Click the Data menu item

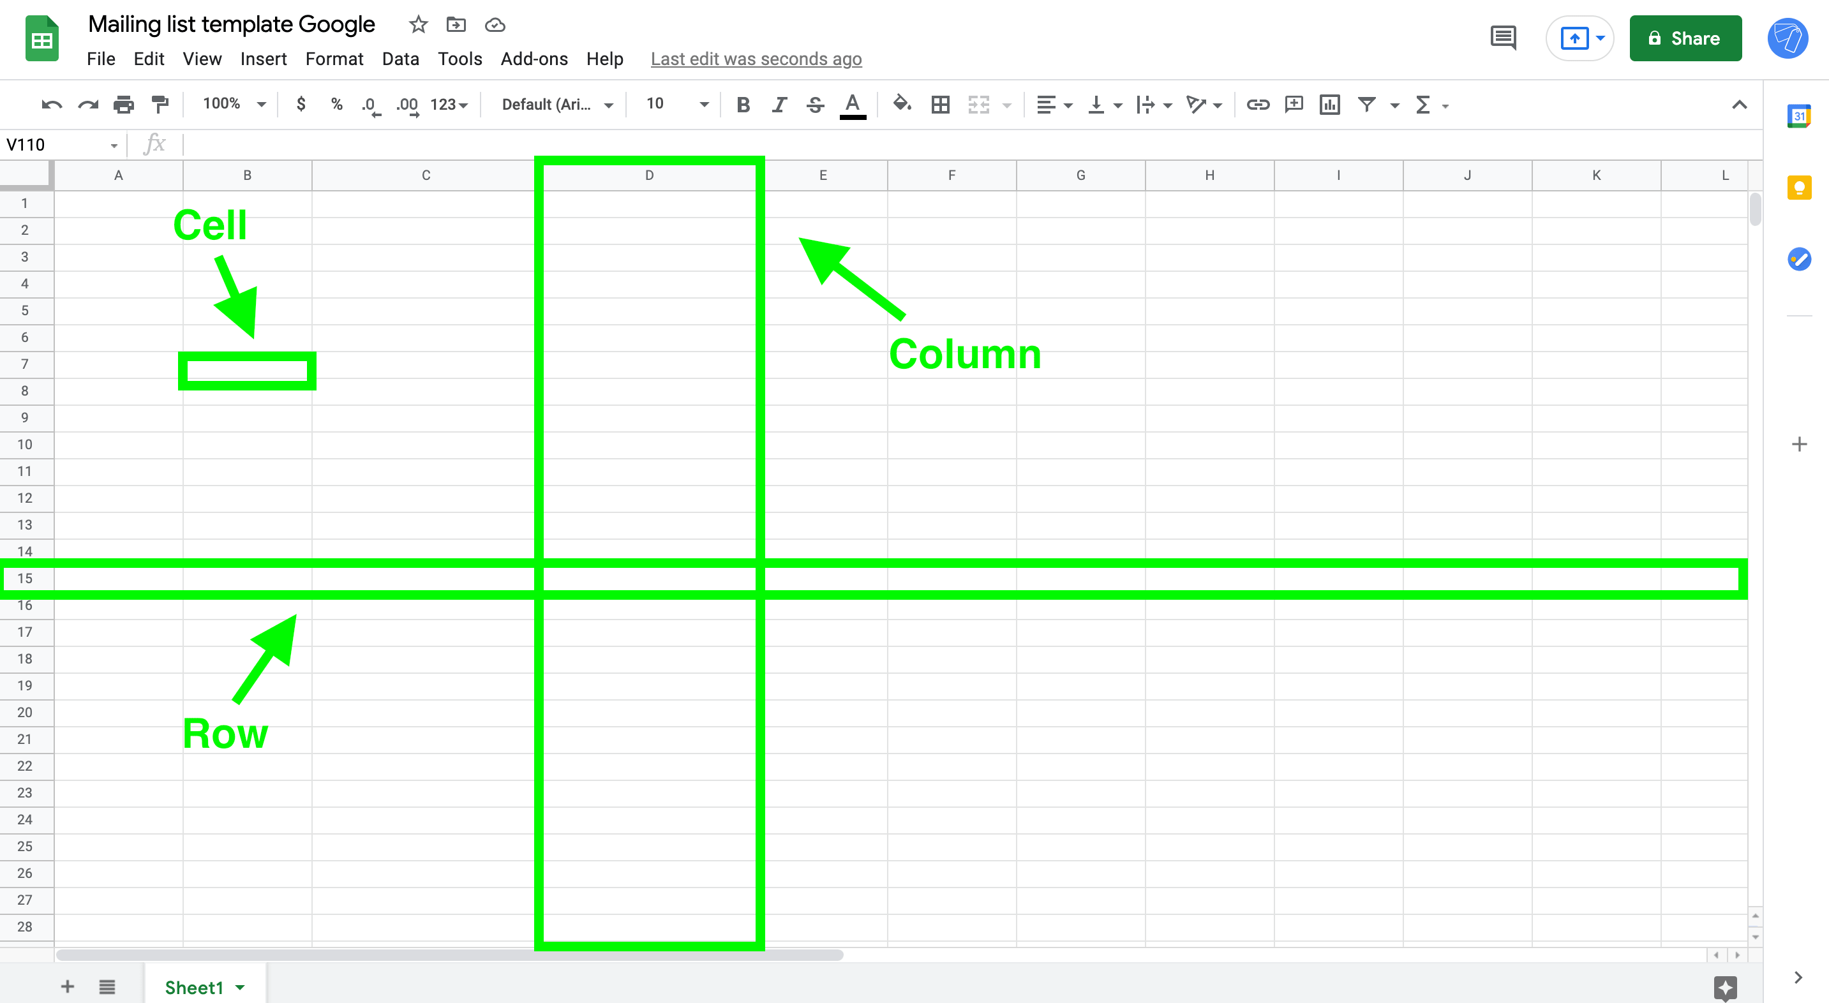398,58
